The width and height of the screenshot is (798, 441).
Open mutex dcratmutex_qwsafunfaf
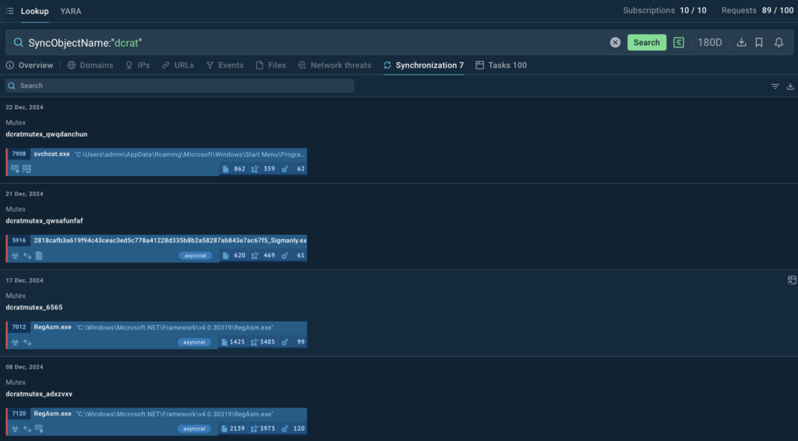(x=44, y=220)
